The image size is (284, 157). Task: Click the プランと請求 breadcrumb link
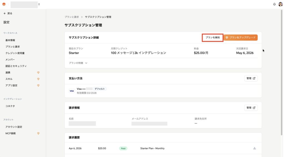click(72, 17)
